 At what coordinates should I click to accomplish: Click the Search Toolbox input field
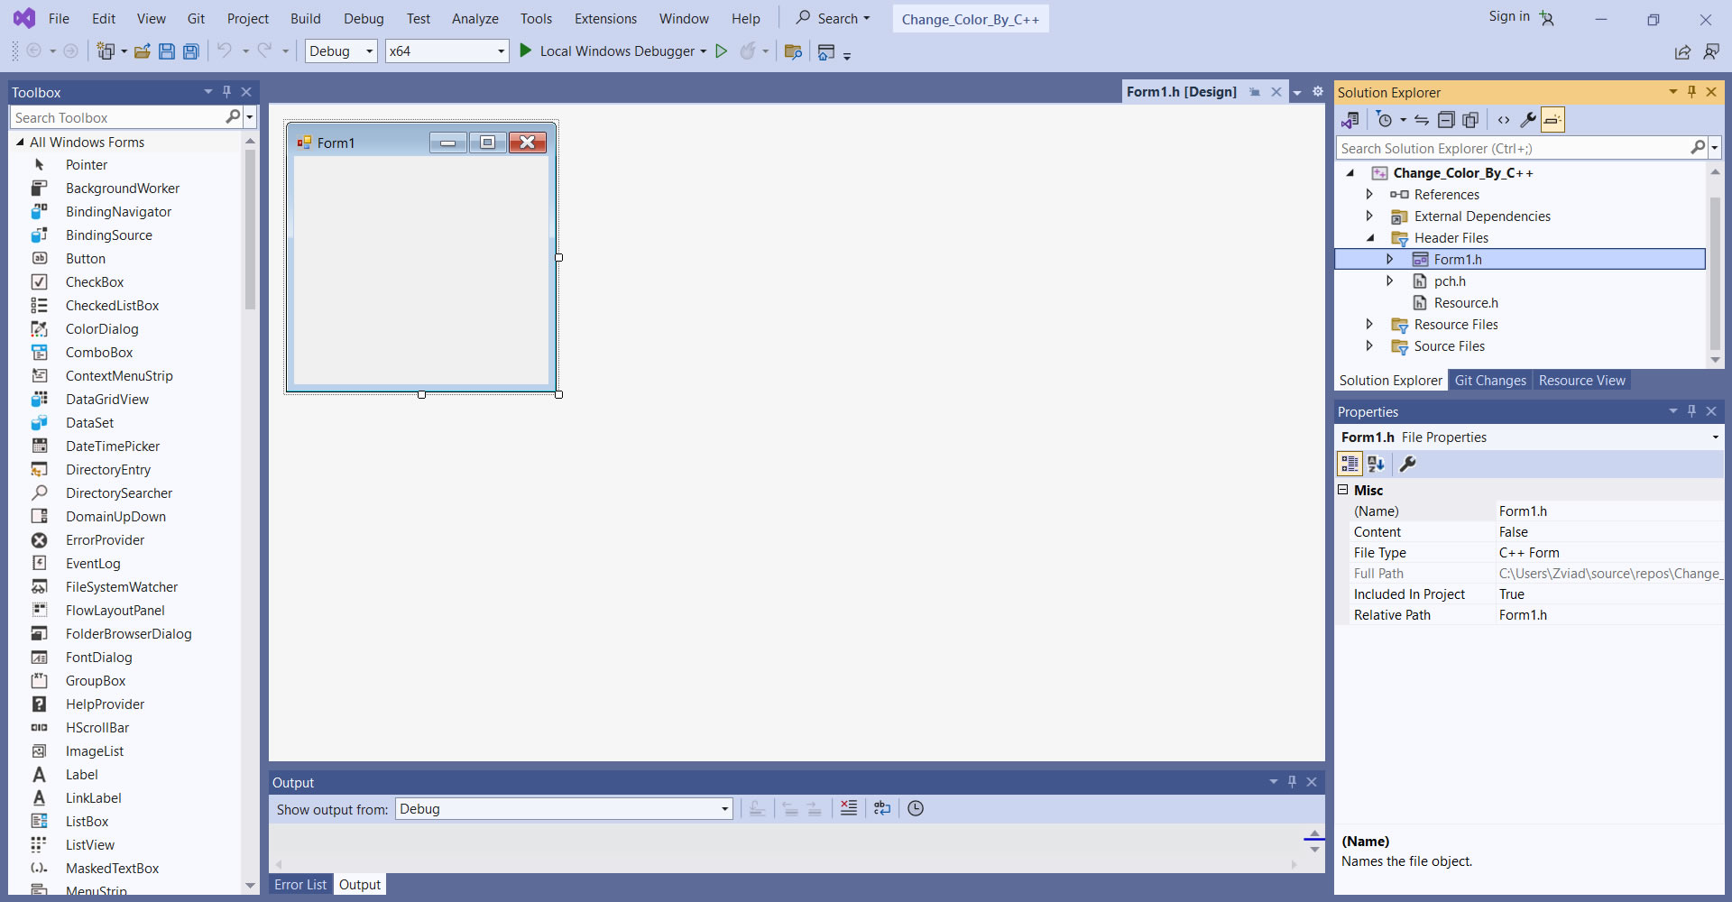117,117
